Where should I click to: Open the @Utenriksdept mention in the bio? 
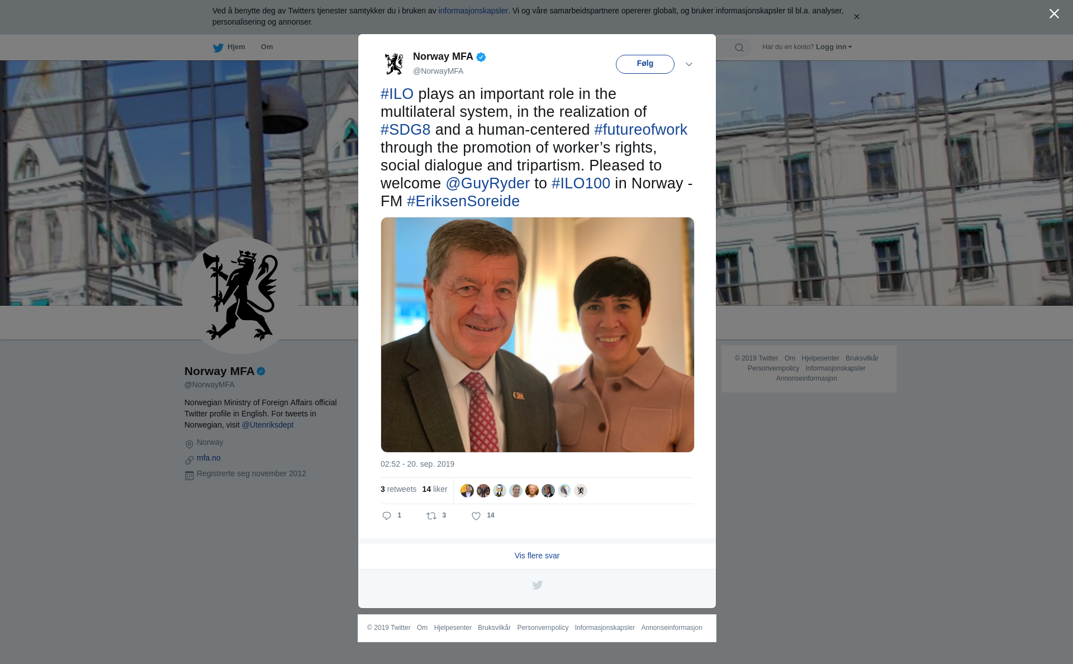click(x=268, y=425)
